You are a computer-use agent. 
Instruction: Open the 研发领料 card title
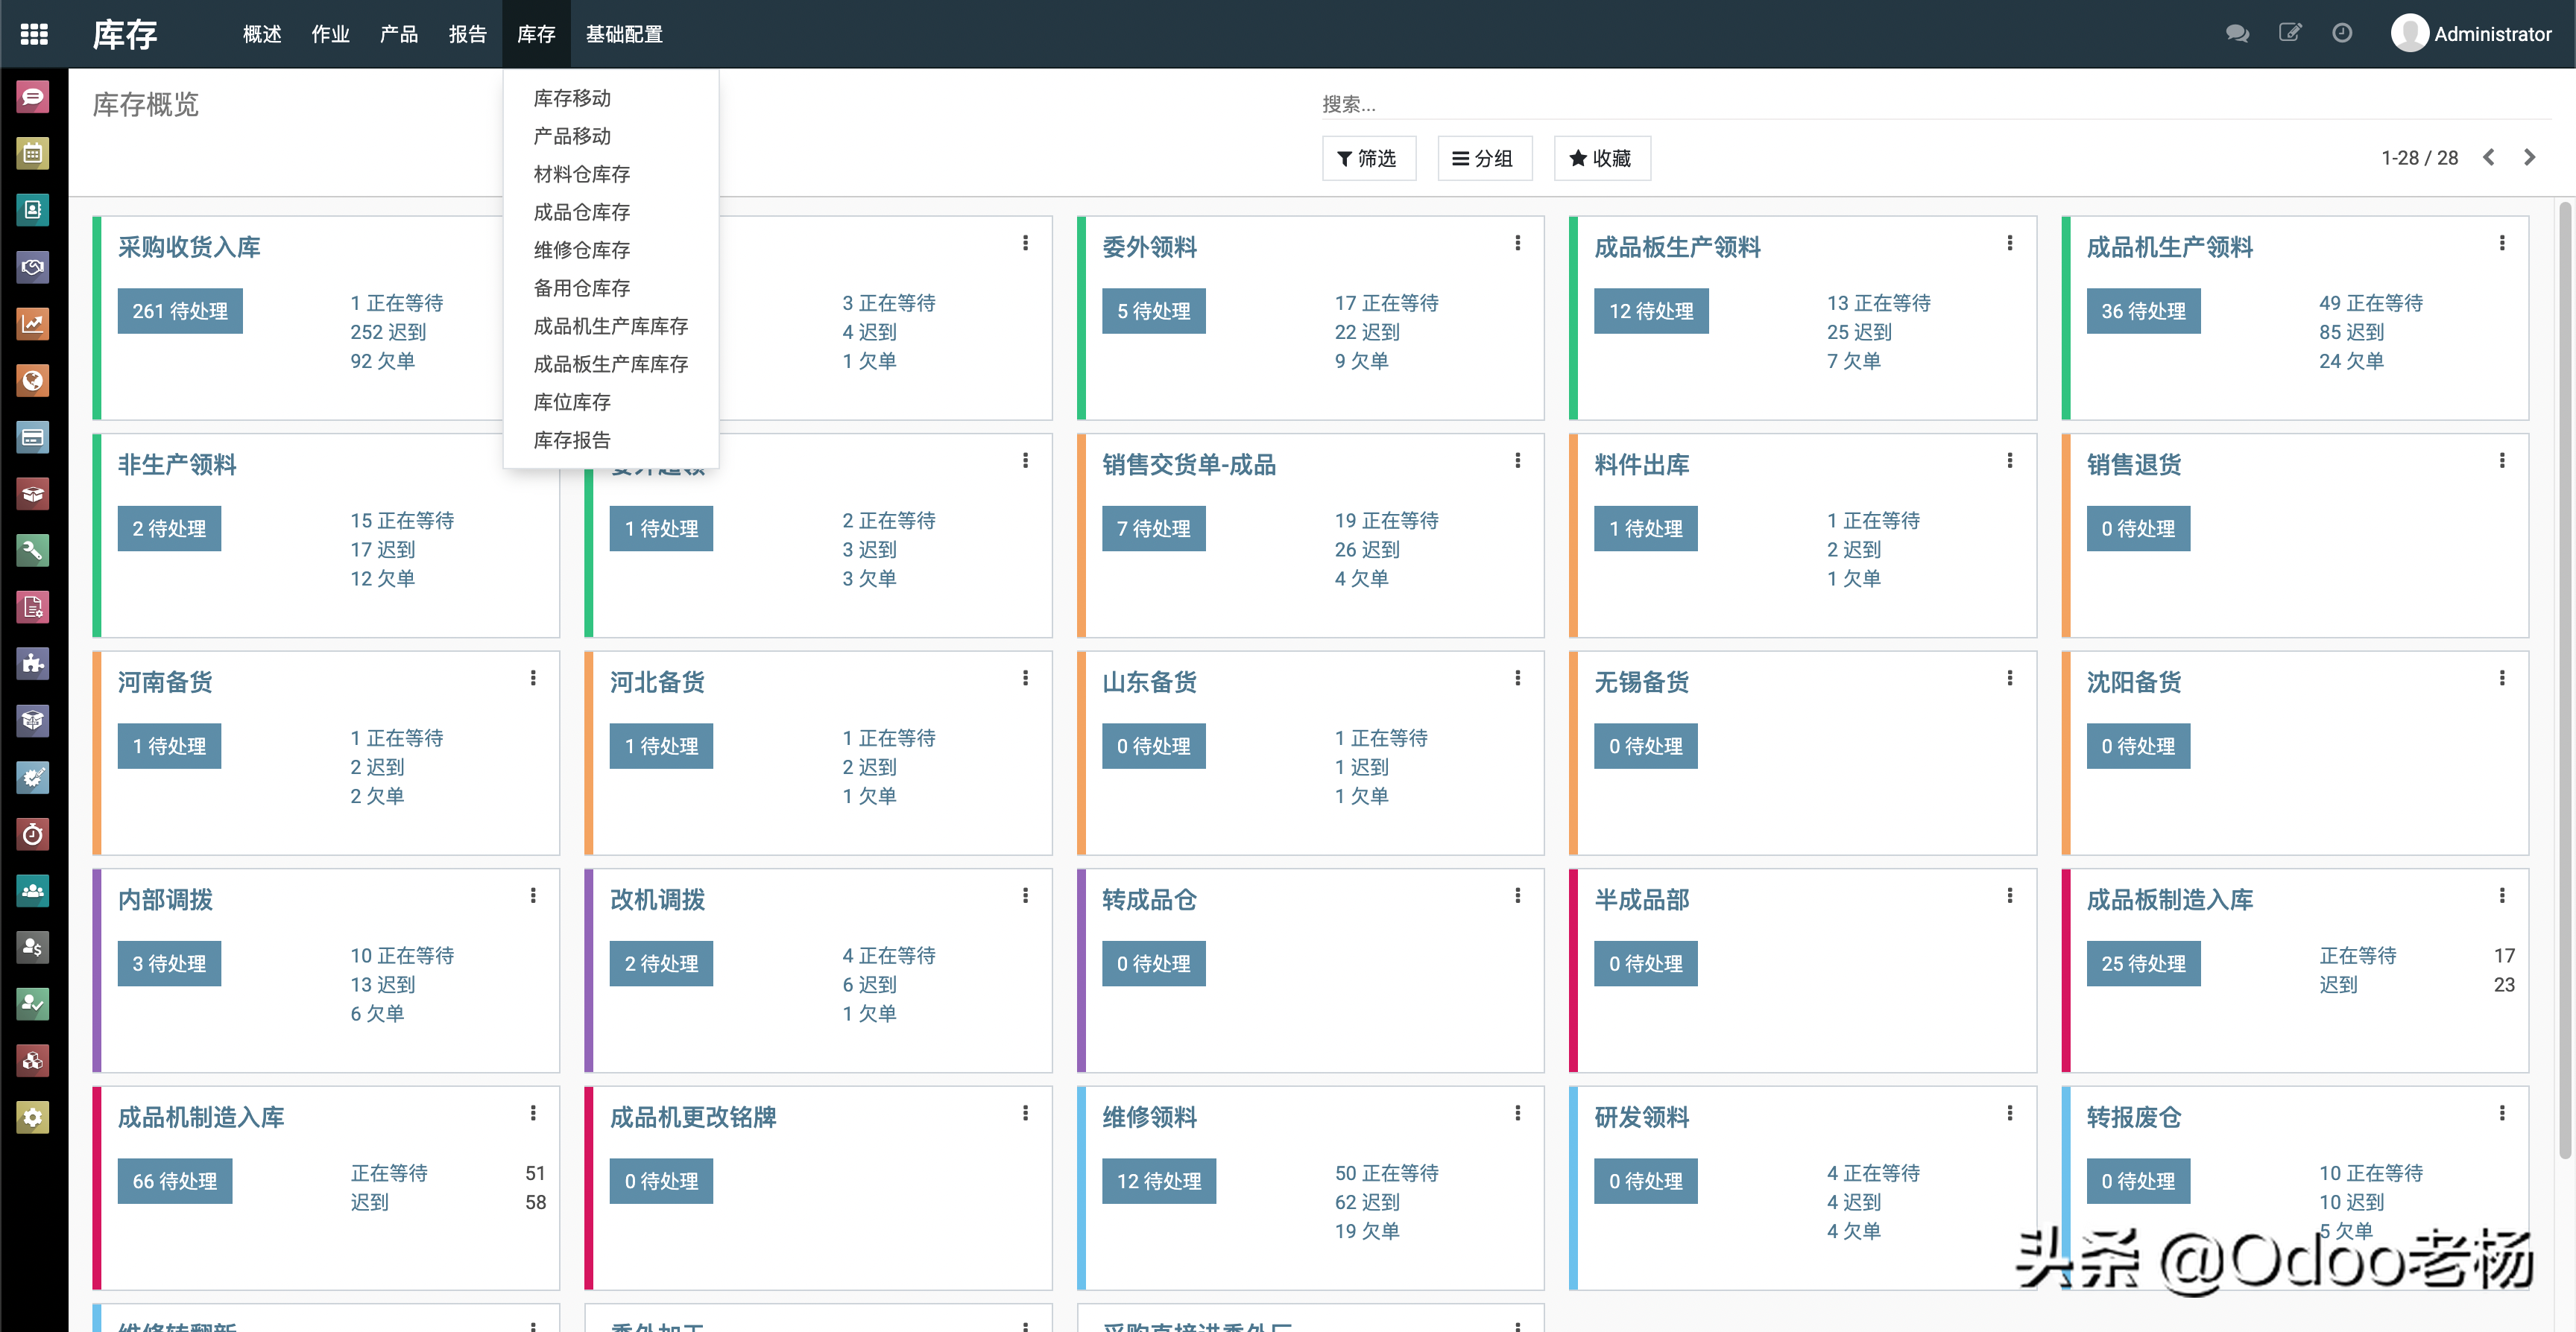[x=1641, y=1117]
